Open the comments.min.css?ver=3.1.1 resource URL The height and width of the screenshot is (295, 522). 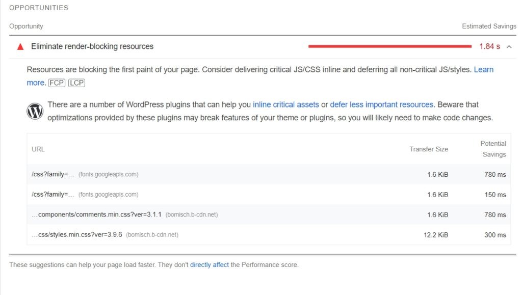97,214
